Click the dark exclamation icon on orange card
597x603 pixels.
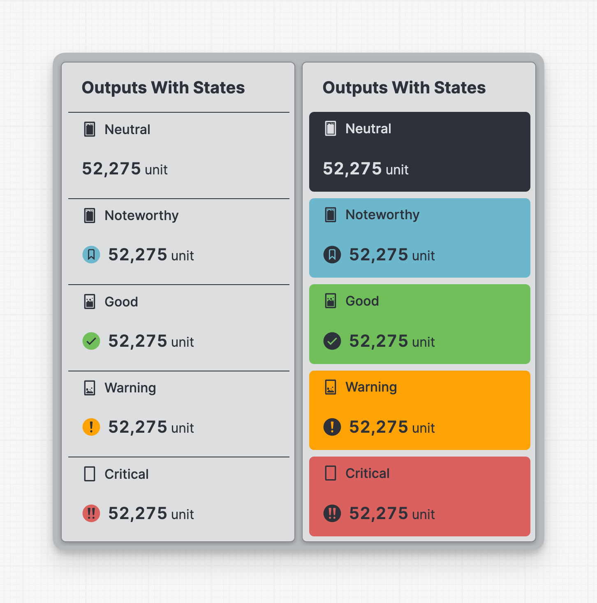click(332, 427)
